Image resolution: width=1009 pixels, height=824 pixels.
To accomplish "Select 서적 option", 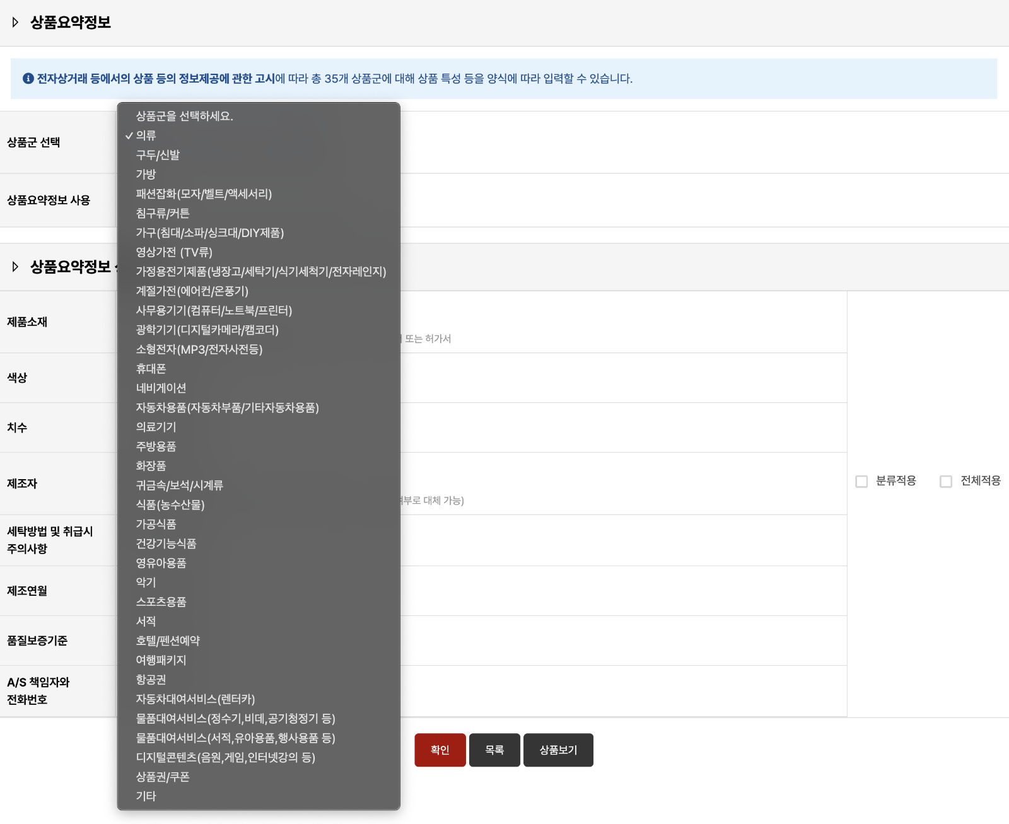I will 259,622.
